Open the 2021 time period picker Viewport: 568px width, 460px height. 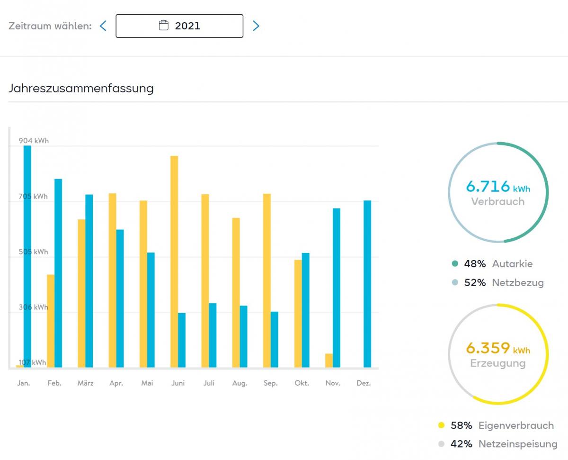click(179, 26)
